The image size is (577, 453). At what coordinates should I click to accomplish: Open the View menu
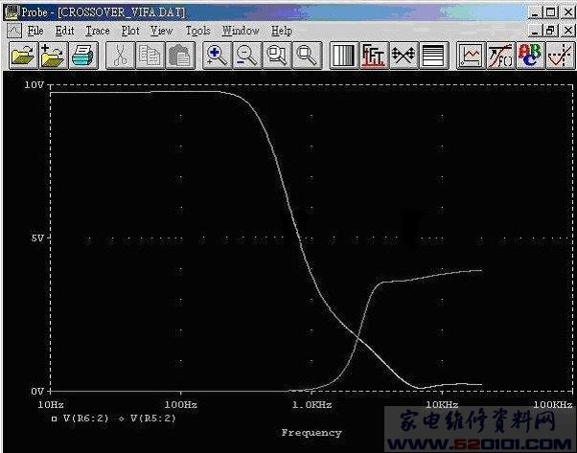click(161, 31)
